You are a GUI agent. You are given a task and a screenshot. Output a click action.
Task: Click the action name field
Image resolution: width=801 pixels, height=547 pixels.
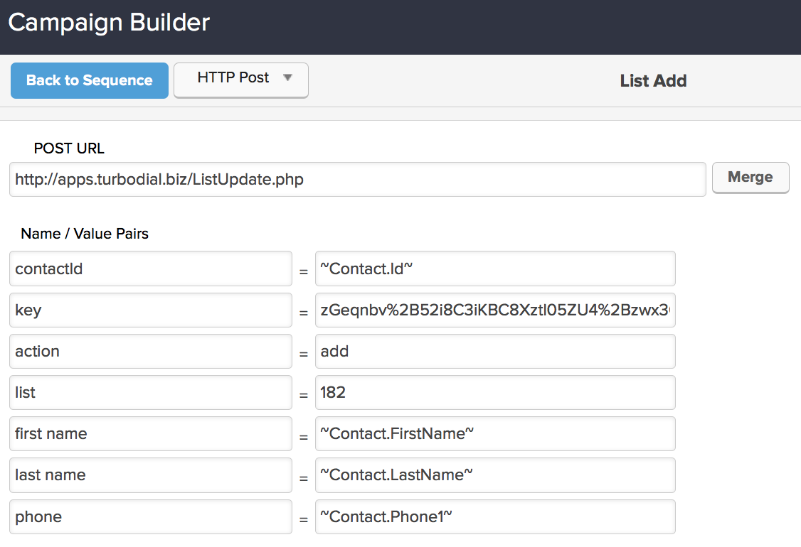click(150, 351)
